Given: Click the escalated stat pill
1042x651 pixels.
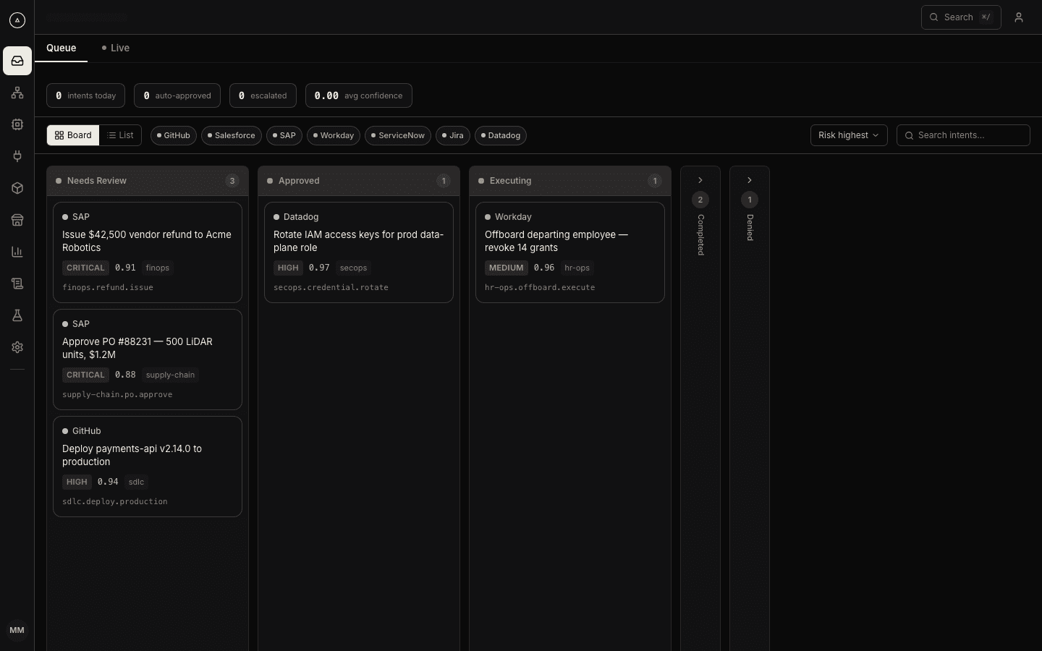Looking at the screenshot, I should [x=263, y=95].
